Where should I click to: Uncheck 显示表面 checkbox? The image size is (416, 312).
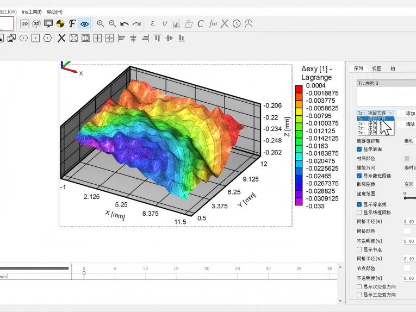point(359,149)
